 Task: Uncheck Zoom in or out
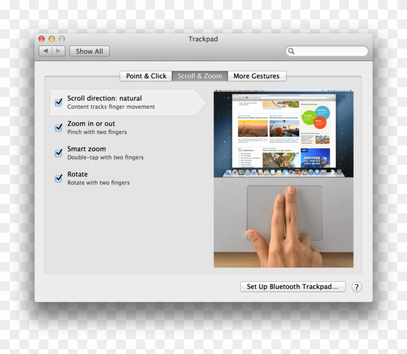(59, 128)
